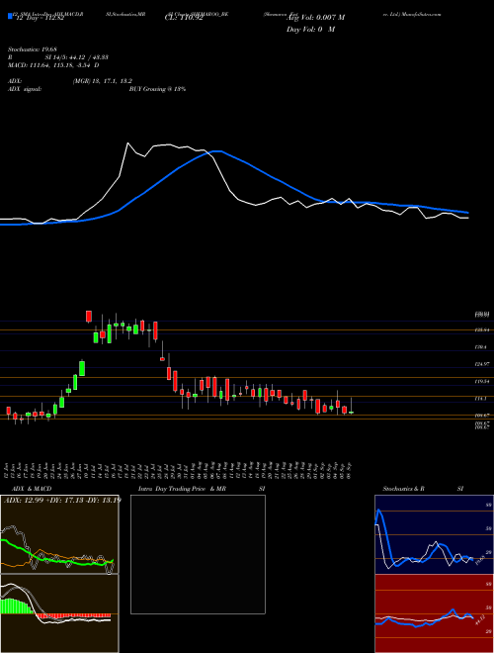Screen dimensions: 494x653
Task: Click the 'Avg Vol: 0.007 M' text
Action: 315,18
